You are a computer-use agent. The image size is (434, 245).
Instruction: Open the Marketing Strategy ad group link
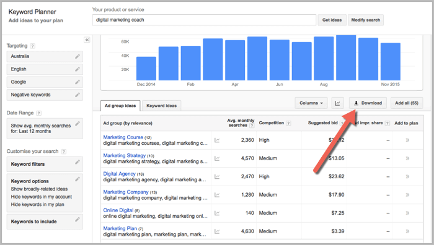pyautogui.click(x=124, y=155)
